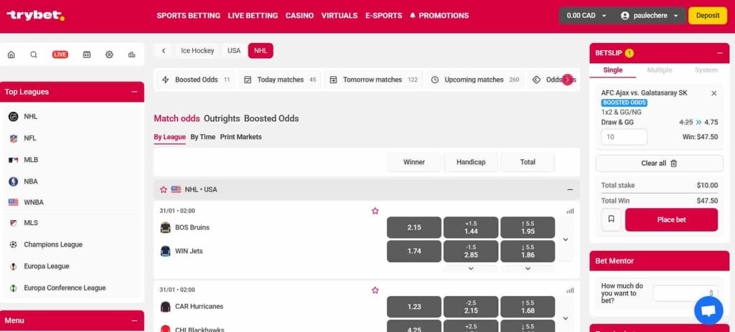The height and width of the screenshot is (332, 735).
Task: Go back with the left arrow breadcrumb
Action: pyautogui.click(x=163, y=51)
